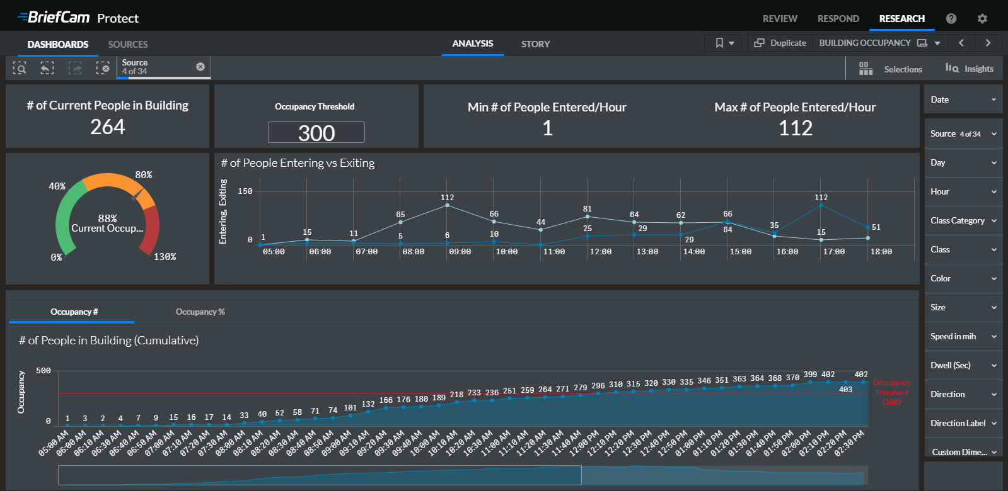Open the Selections tool
Image resolution: width=1008 pixels, height=491 pixels.
click(x=890, y=69)
